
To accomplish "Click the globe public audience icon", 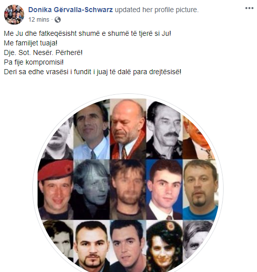I will pos(58,20).
